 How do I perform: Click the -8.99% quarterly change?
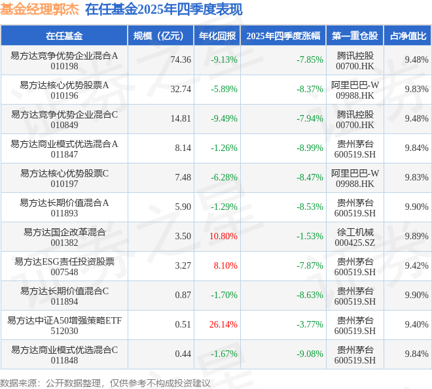310,148
